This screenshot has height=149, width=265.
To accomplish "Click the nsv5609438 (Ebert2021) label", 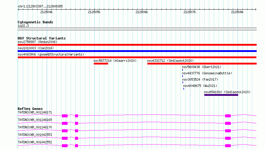I will tap(202, 67).
